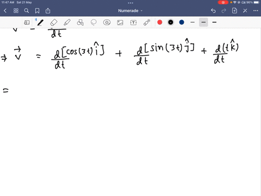261x196 pixels.
Task: Select the Lasso selection tool
Action: (x=94, y=22)
